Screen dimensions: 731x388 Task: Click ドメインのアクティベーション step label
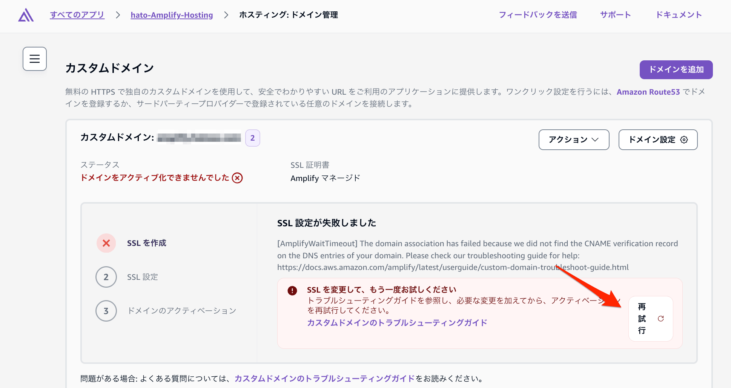182,311
